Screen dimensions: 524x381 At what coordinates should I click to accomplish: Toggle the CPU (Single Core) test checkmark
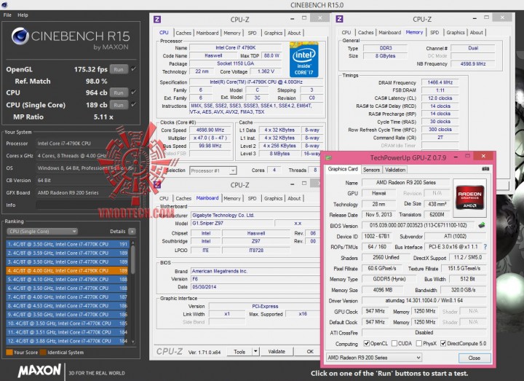[x=134, y=104]
